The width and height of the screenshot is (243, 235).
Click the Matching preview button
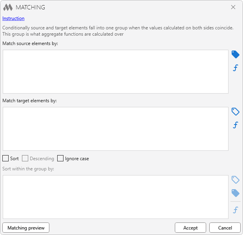click(x=26, y=228)
